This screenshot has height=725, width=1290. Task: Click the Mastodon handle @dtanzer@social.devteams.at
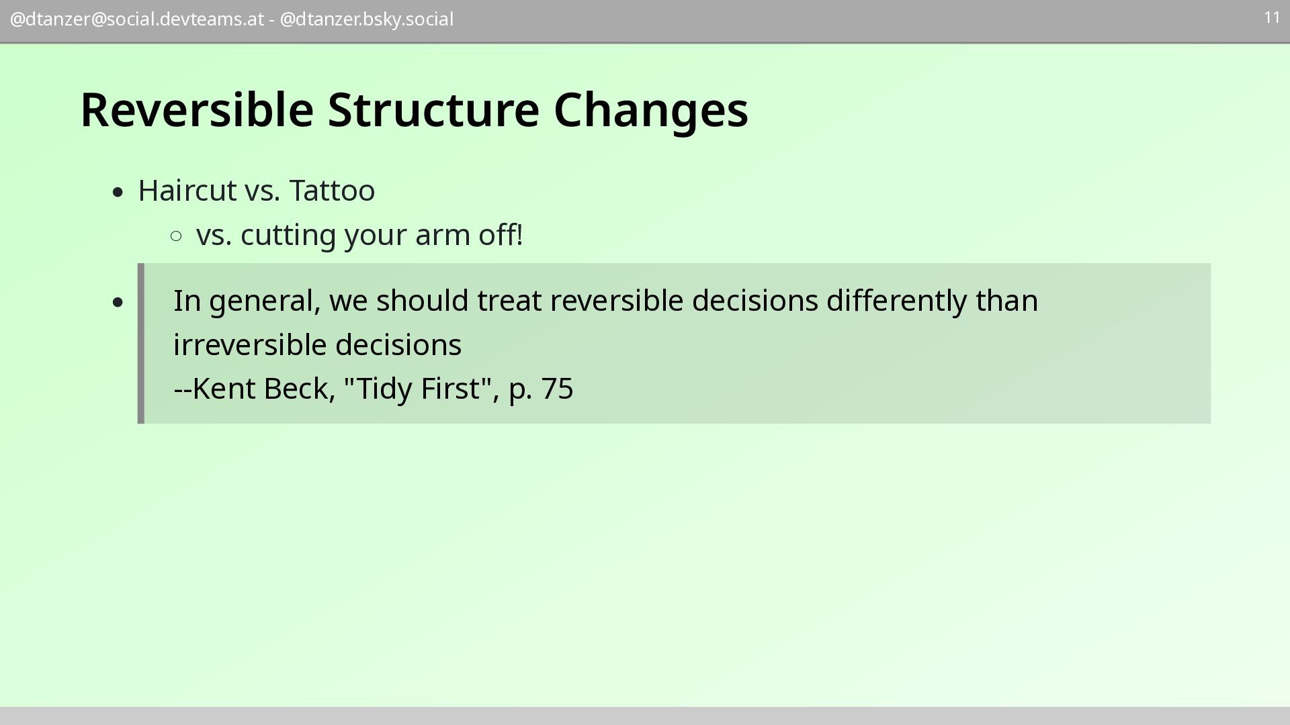coord(136,19)
